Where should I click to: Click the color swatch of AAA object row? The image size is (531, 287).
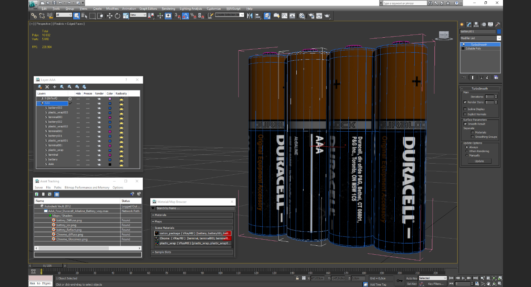110,164
